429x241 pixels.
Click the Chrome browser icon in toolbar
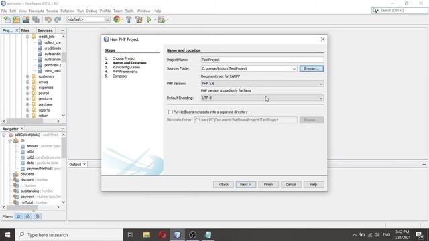coord(117,19)
